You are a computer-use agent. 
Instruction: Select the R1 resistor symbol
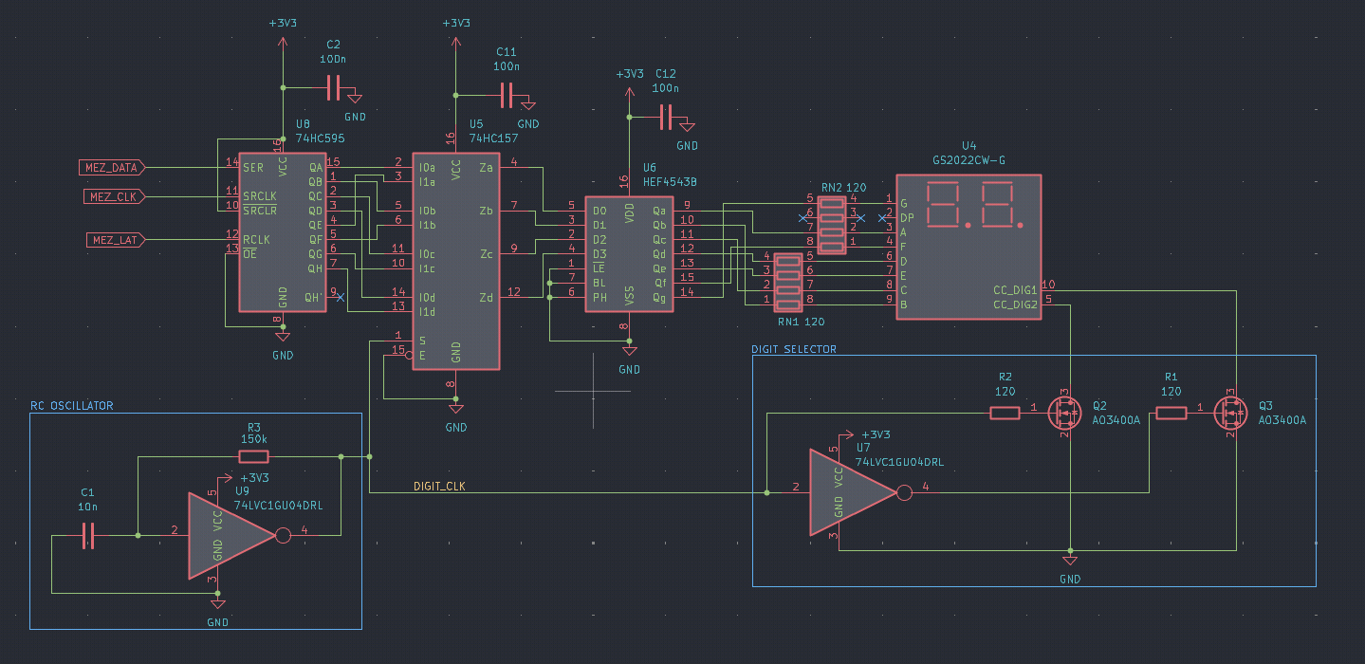pos(1171,413)
